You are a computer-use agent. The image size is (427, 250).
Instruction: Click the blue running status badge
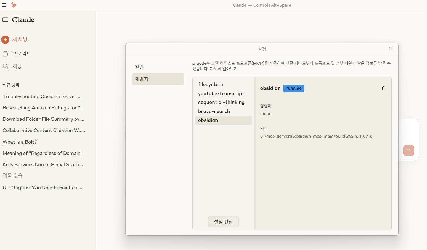[x=294, y=88]
